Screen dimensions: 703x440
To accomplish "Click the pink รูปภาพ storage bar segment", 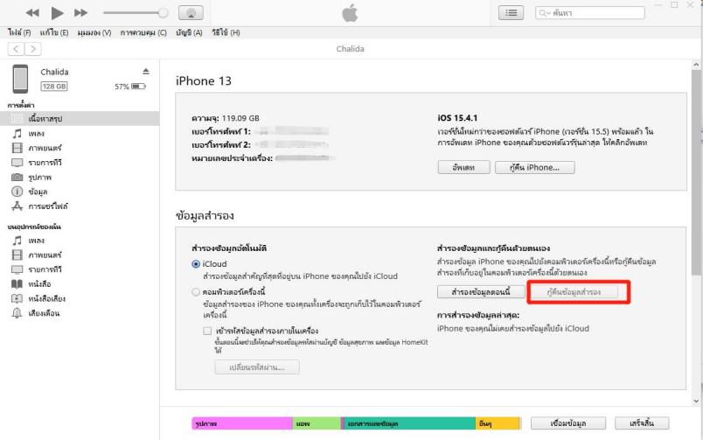I will pyautogui.click(x=240, y=423).
